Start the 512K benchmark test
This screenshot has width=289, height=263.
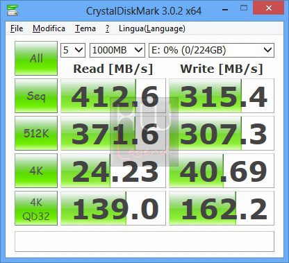(36, 133)
